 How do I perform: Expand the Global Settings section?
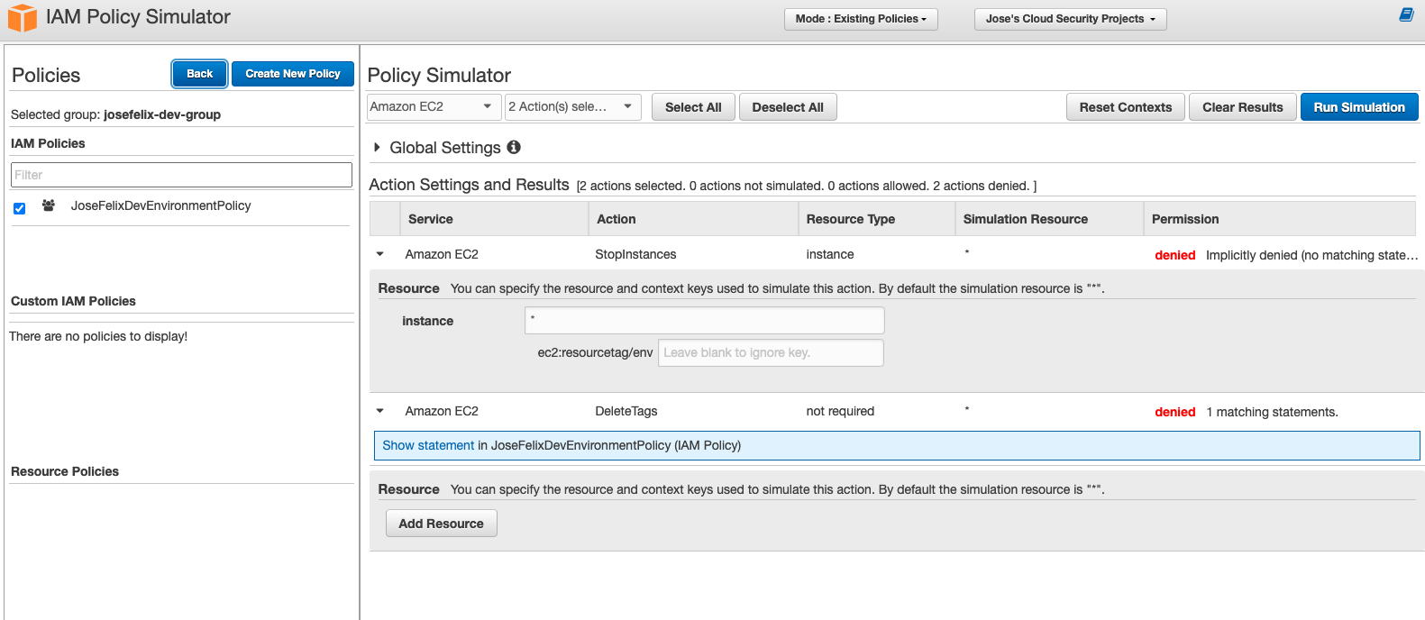tap(378, 147)
